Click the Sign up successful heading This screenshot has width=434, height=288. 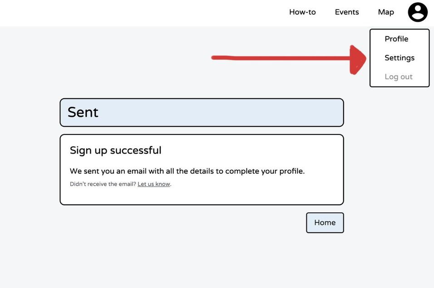tap(115, 150)
